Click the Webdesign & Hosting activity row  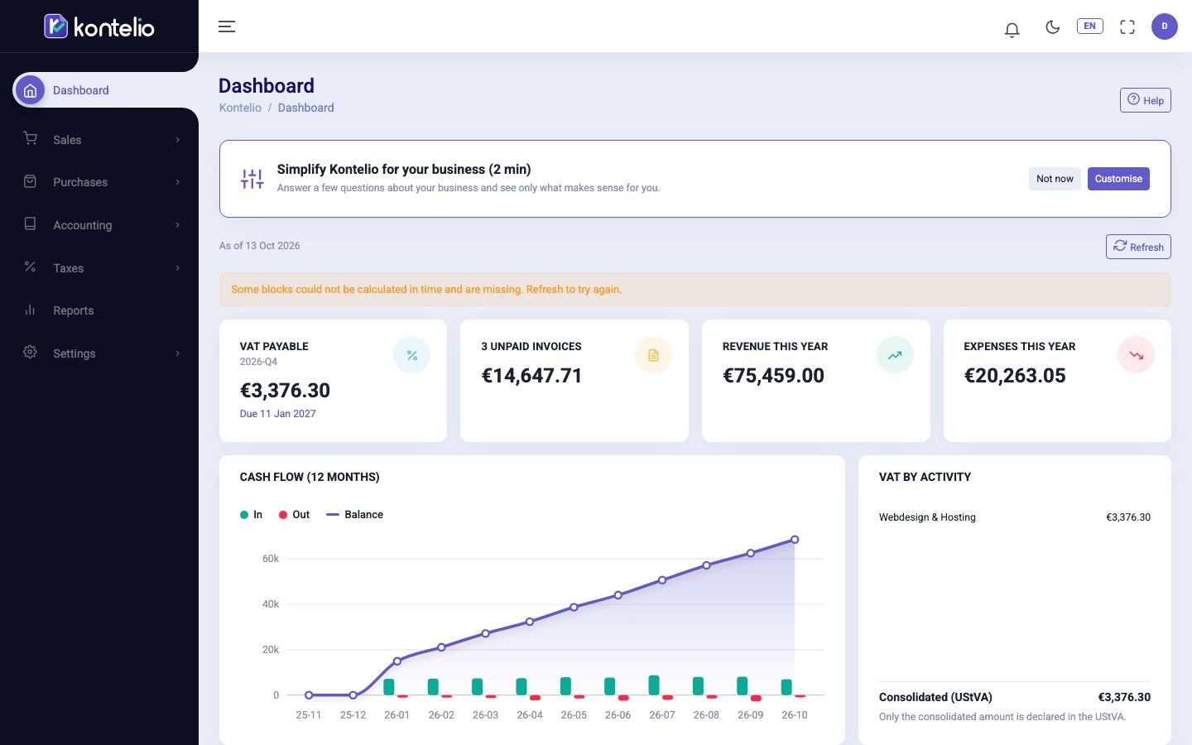[x=1015, y=517]
